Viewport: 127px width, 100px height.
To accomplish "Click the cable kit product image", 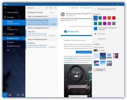I will (78, 81).
